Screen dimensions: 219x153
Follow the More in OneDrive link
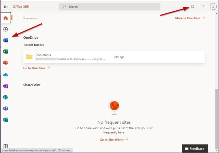190,18
